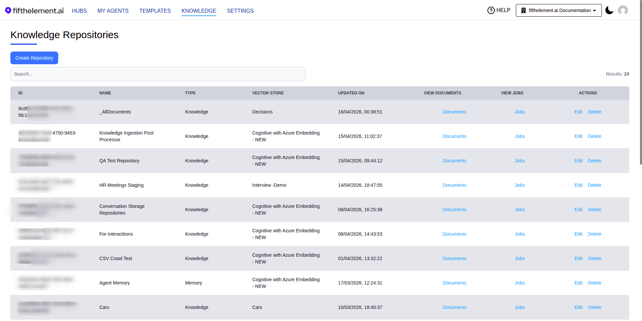Expand fifthelement.ai Documentation workspace dropdown
642x321 pixels.
[x=559, y=10]
